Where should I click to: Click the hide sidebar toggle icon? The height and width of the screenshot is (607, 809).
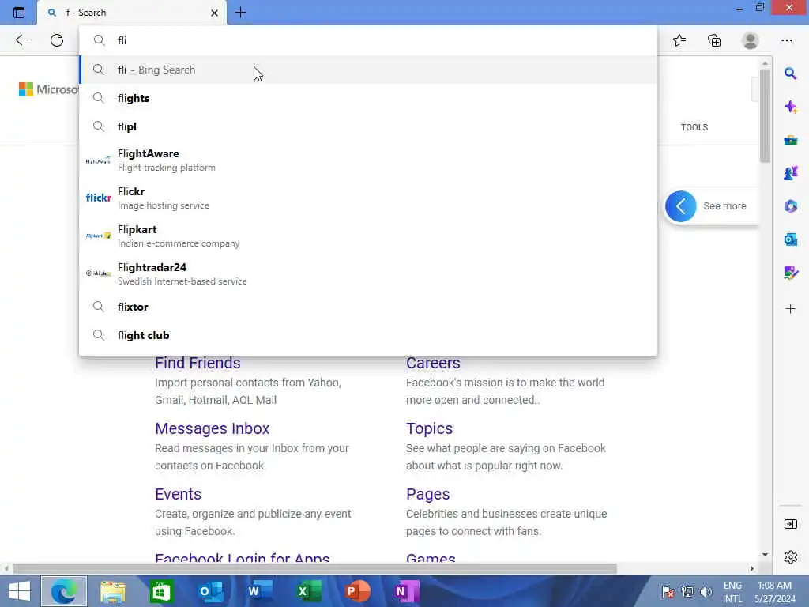coord(790,524)
